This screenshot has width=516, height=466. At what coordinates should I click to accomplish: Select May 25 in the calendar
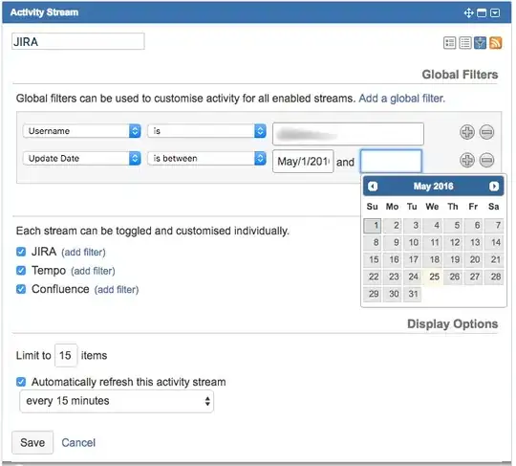(x=433, y=277)
